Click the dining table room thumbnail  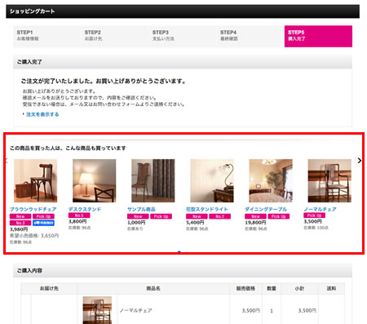271,180
